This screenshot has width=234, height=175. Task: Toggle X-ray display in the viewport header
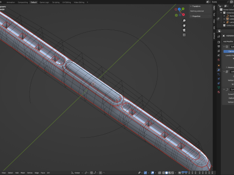click(159, 173)
